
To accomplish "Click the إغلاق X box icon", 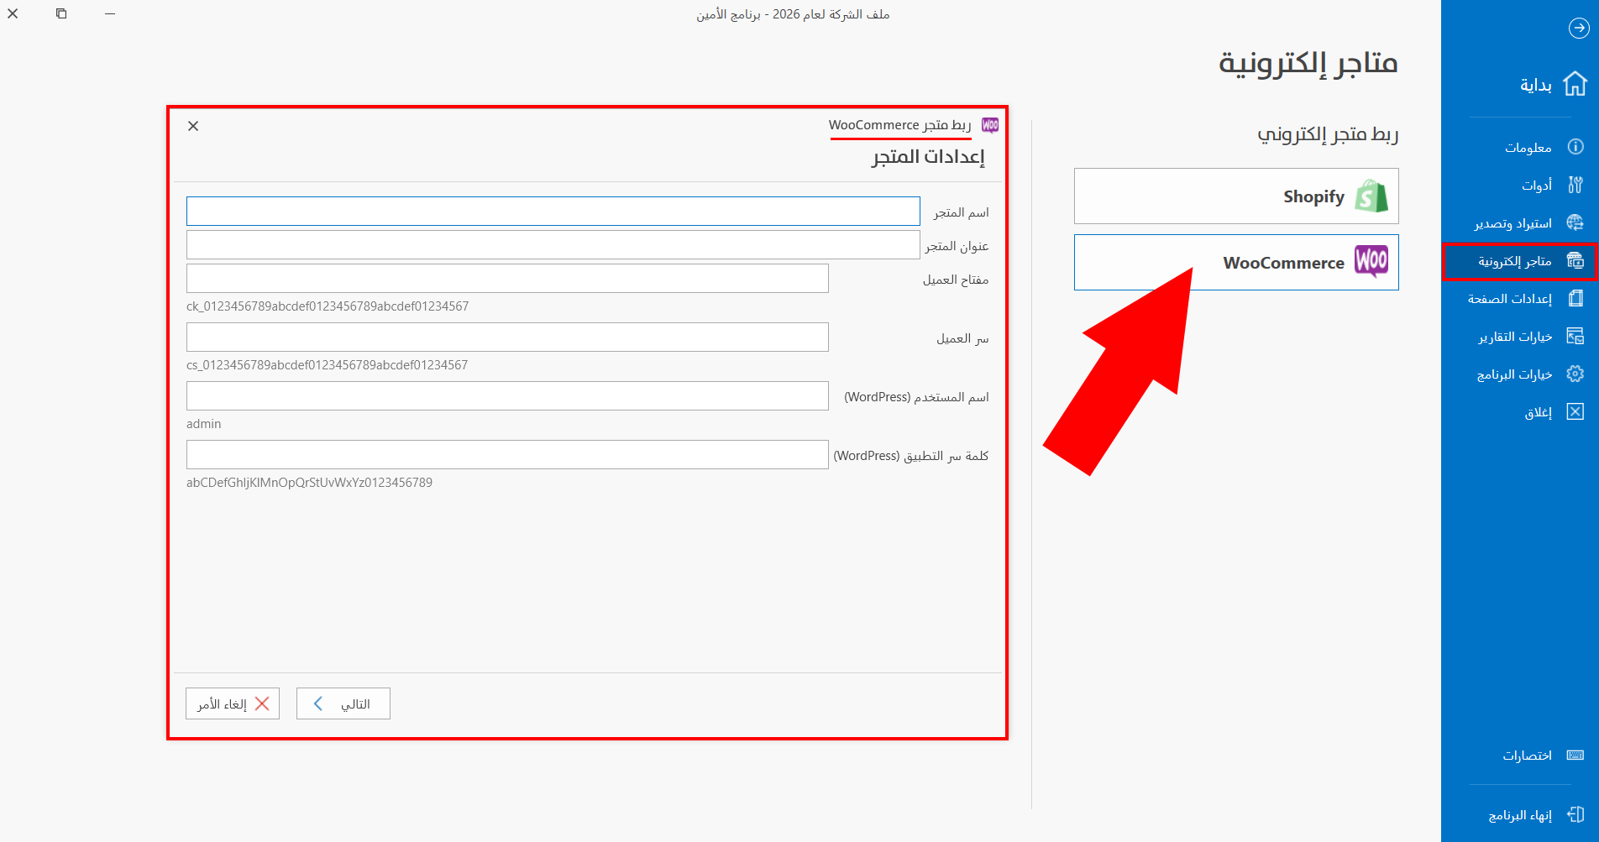I will (x=1575, y=411).
